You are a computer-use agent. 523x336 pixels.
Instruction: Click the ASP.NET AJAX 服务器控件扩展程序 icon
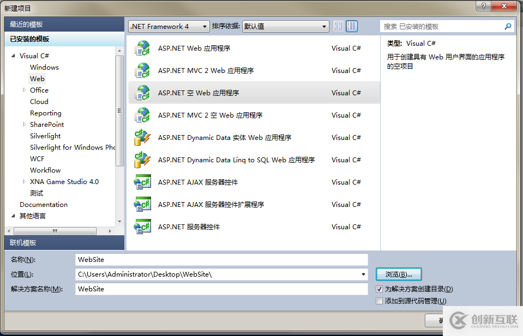[142, 204]
